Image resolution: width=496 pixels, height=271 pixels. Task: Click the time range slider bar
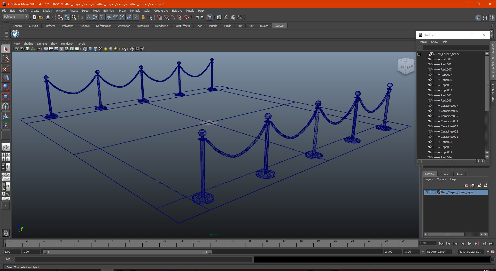(127, 252)
